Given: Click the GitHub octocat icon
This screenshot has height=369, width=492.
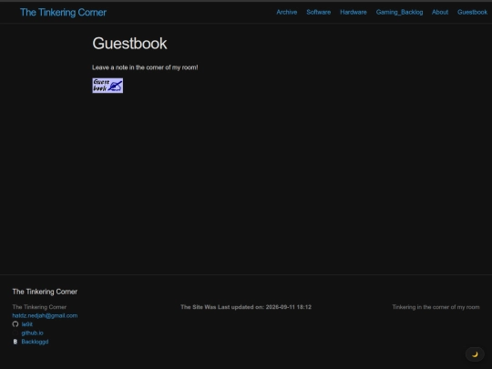Looking at the screenshot, I should (x=15, y=324).
